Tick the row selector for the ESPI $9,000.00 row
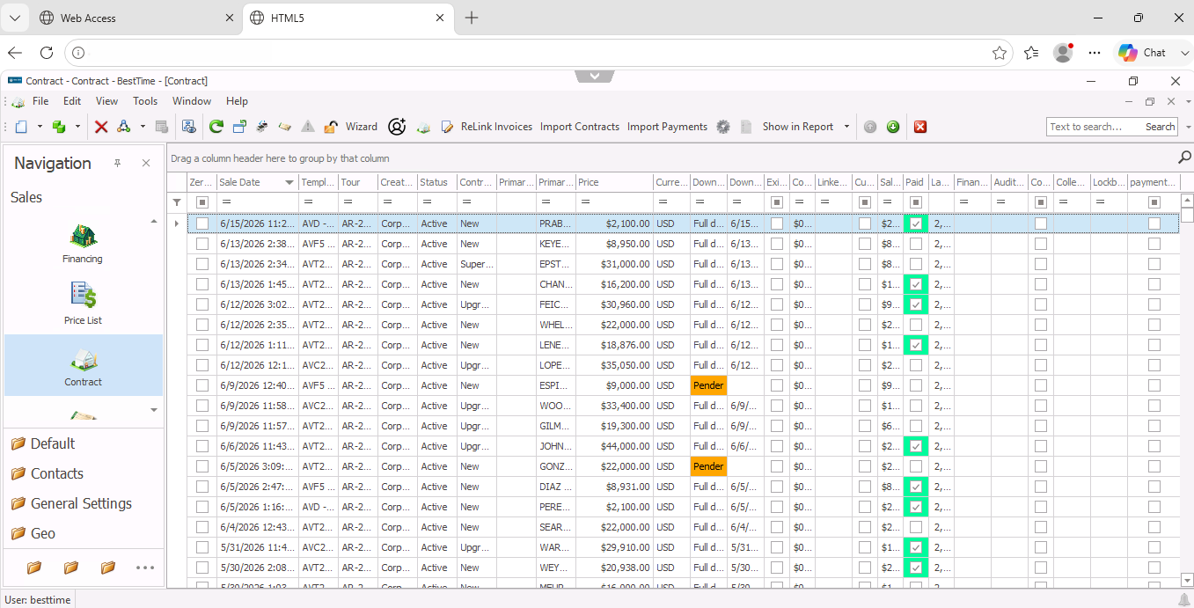This screenshot has height=608, width=1194. point(202,385)
